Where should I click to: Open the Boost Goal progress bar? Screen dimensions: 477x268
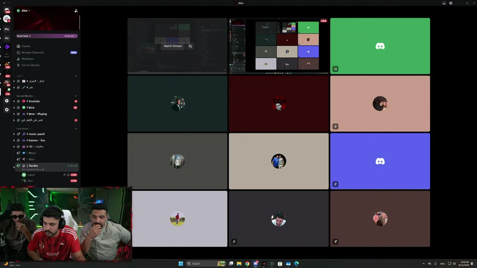(x=47, y=36)
